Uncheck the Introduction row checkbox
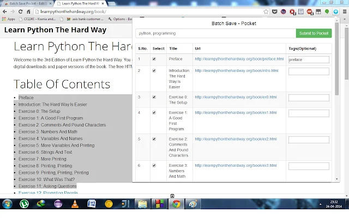 coord(154,71)
